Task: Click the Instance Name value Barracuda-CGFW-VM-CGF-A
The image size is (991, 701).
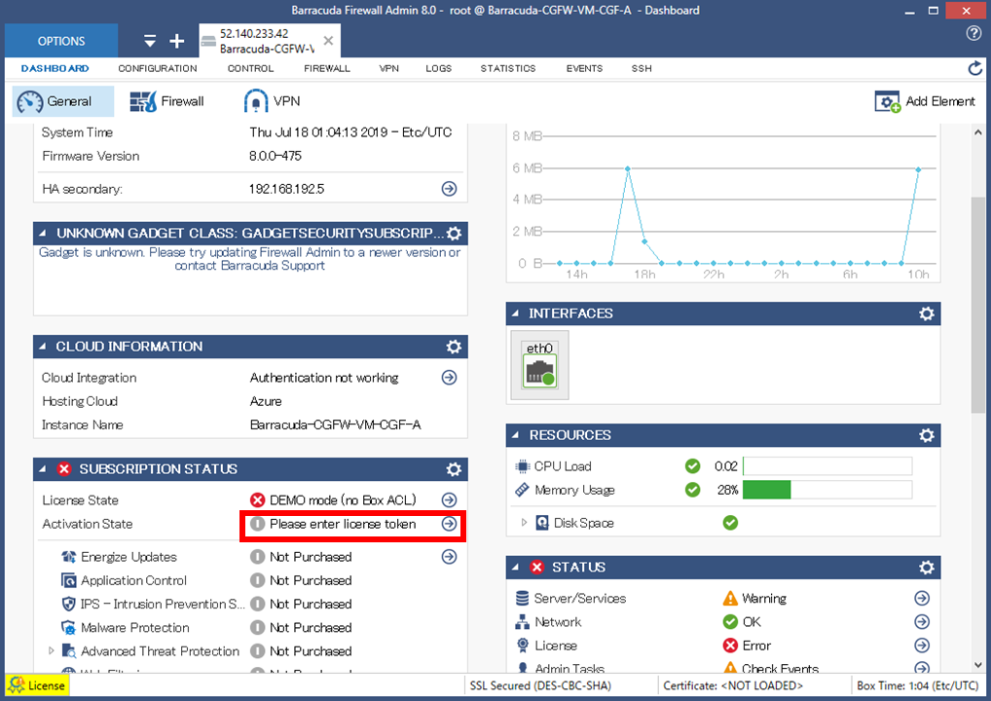Action: tap(336, 424)
